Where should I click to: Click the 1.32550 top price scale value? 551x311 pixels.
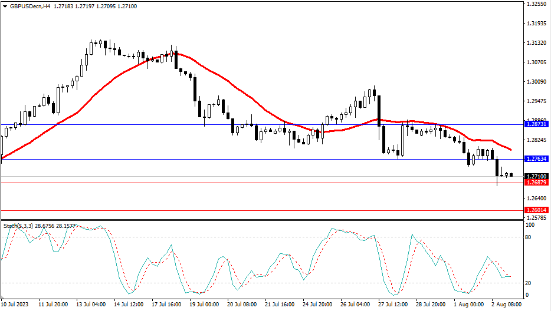pyautogui.click(x=536, y=4)
